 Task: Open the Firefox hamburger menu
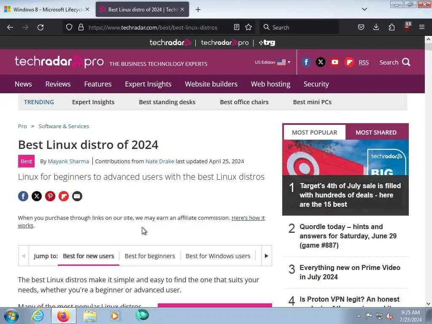coord(422,27)
